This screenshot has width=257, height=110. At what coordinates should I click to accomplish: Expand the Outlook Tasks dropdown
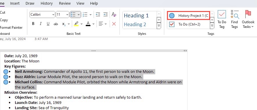pos(248,19)
